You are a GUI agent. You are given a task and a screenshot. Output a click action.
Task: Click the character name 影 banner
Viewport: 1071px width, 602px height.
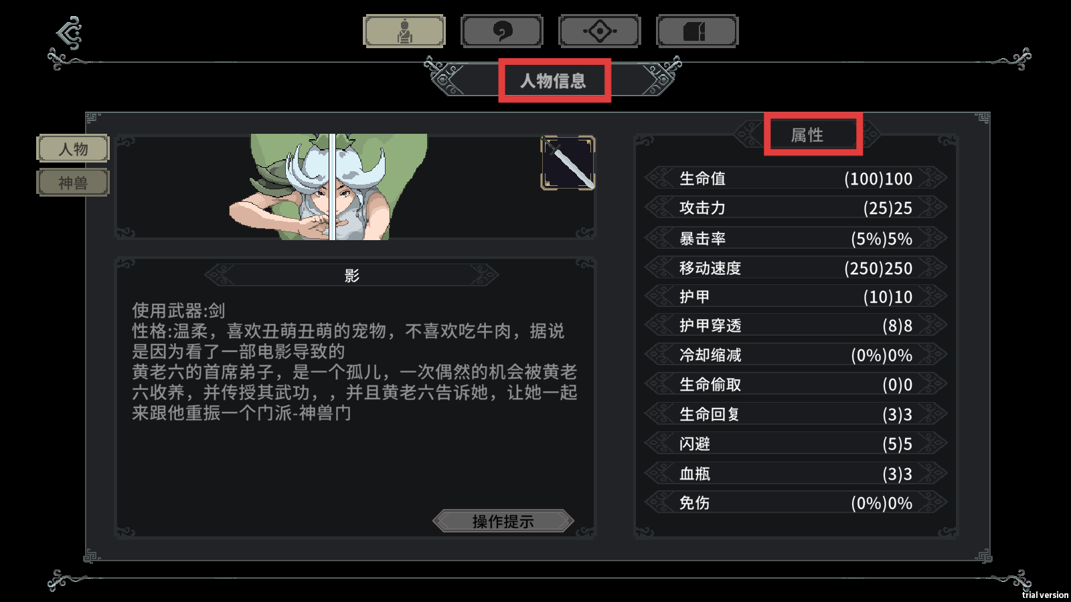tap(352, 275)
